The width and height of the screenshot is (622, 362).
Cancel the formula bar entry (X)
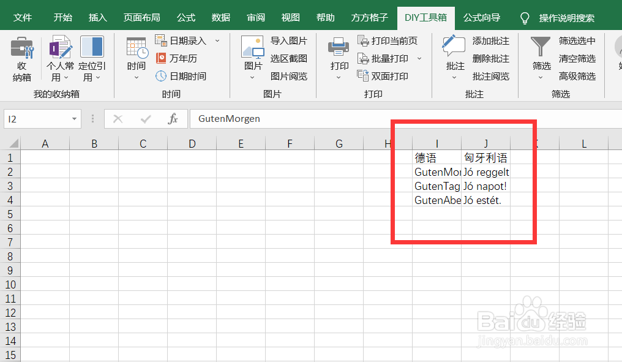(x=118, y=119)
